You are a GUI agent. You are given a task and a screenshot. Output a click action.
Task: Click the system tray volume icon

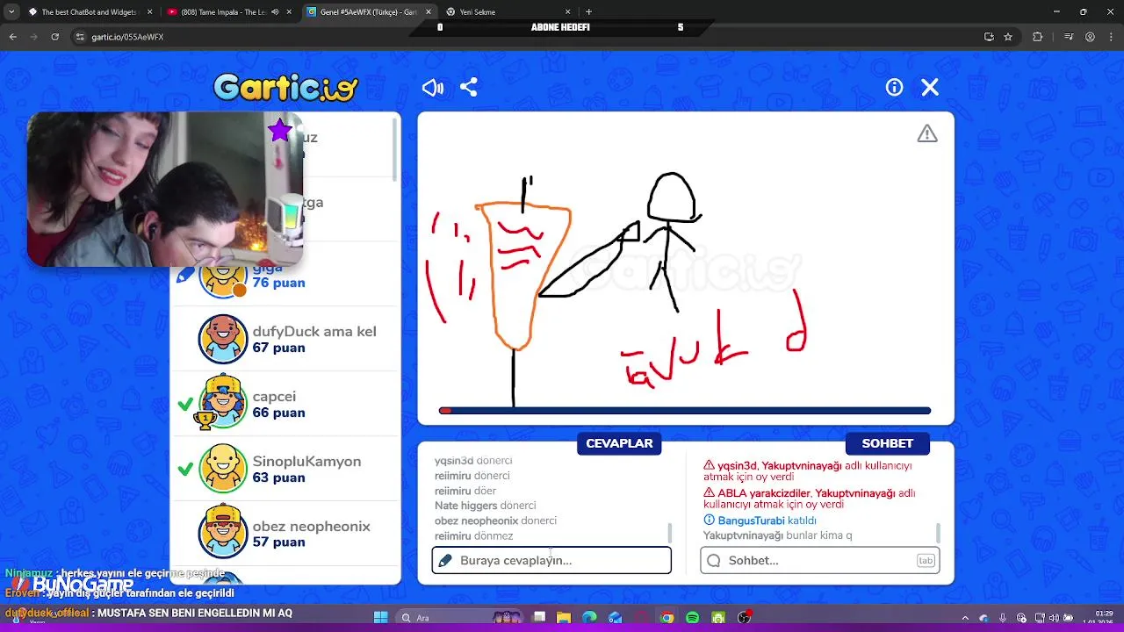coord(1054,618)
